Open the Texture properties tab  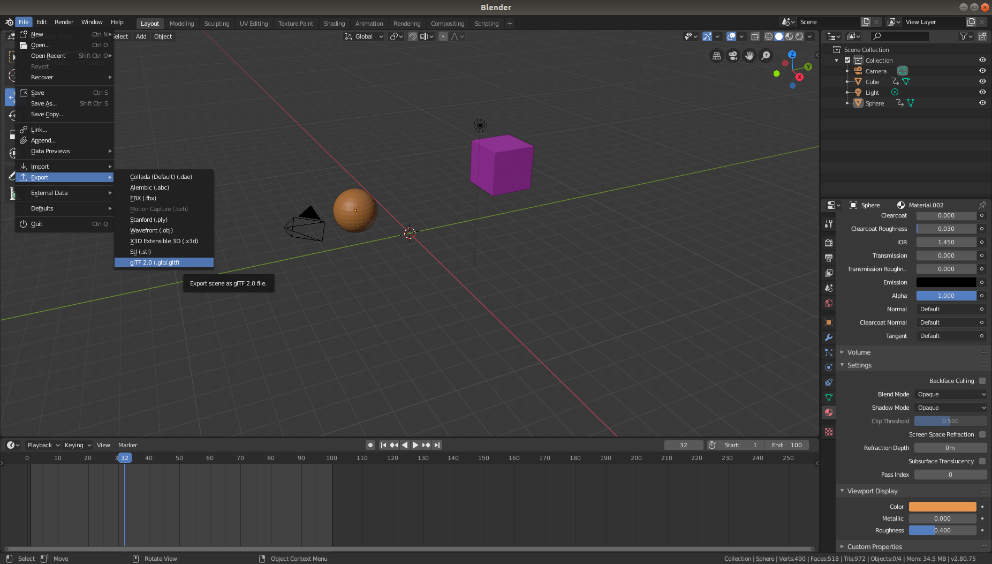tap(829, 431)
